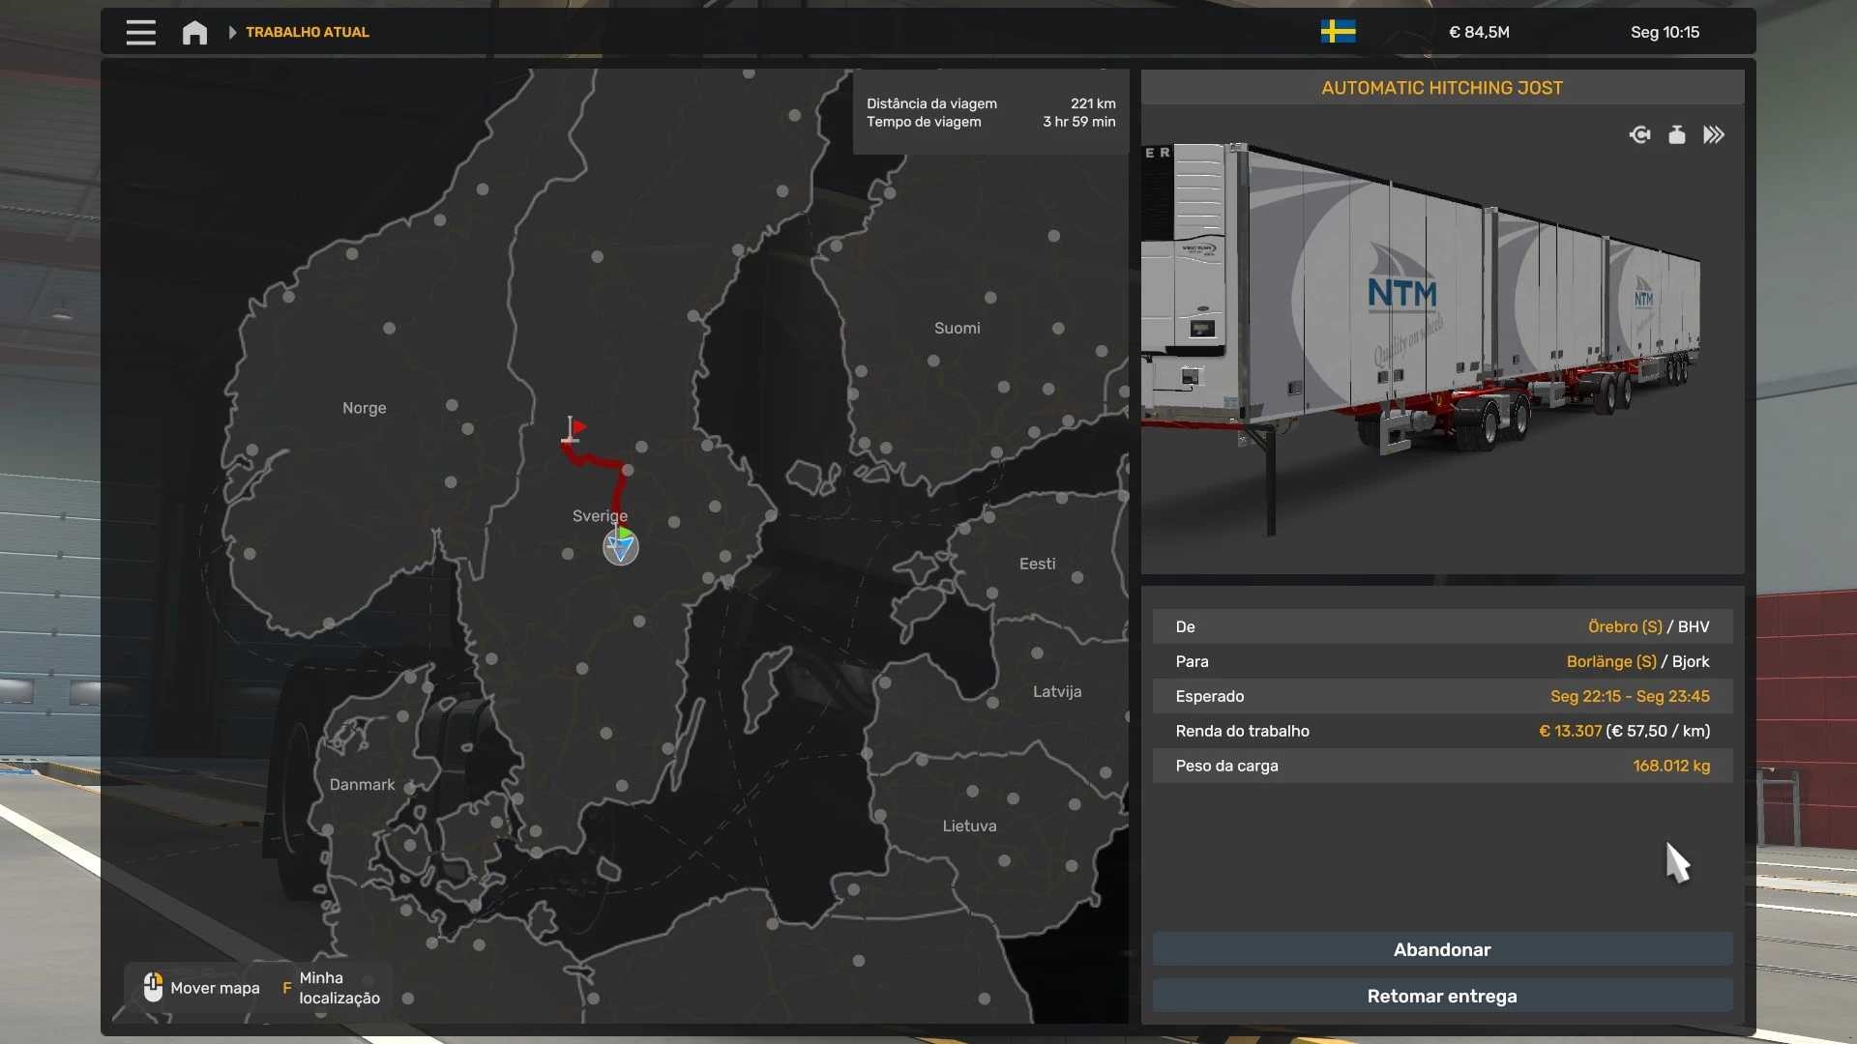Click the Automatic Hitching Jost title
This screenshot has width=1857, height=1044.
1442,88
